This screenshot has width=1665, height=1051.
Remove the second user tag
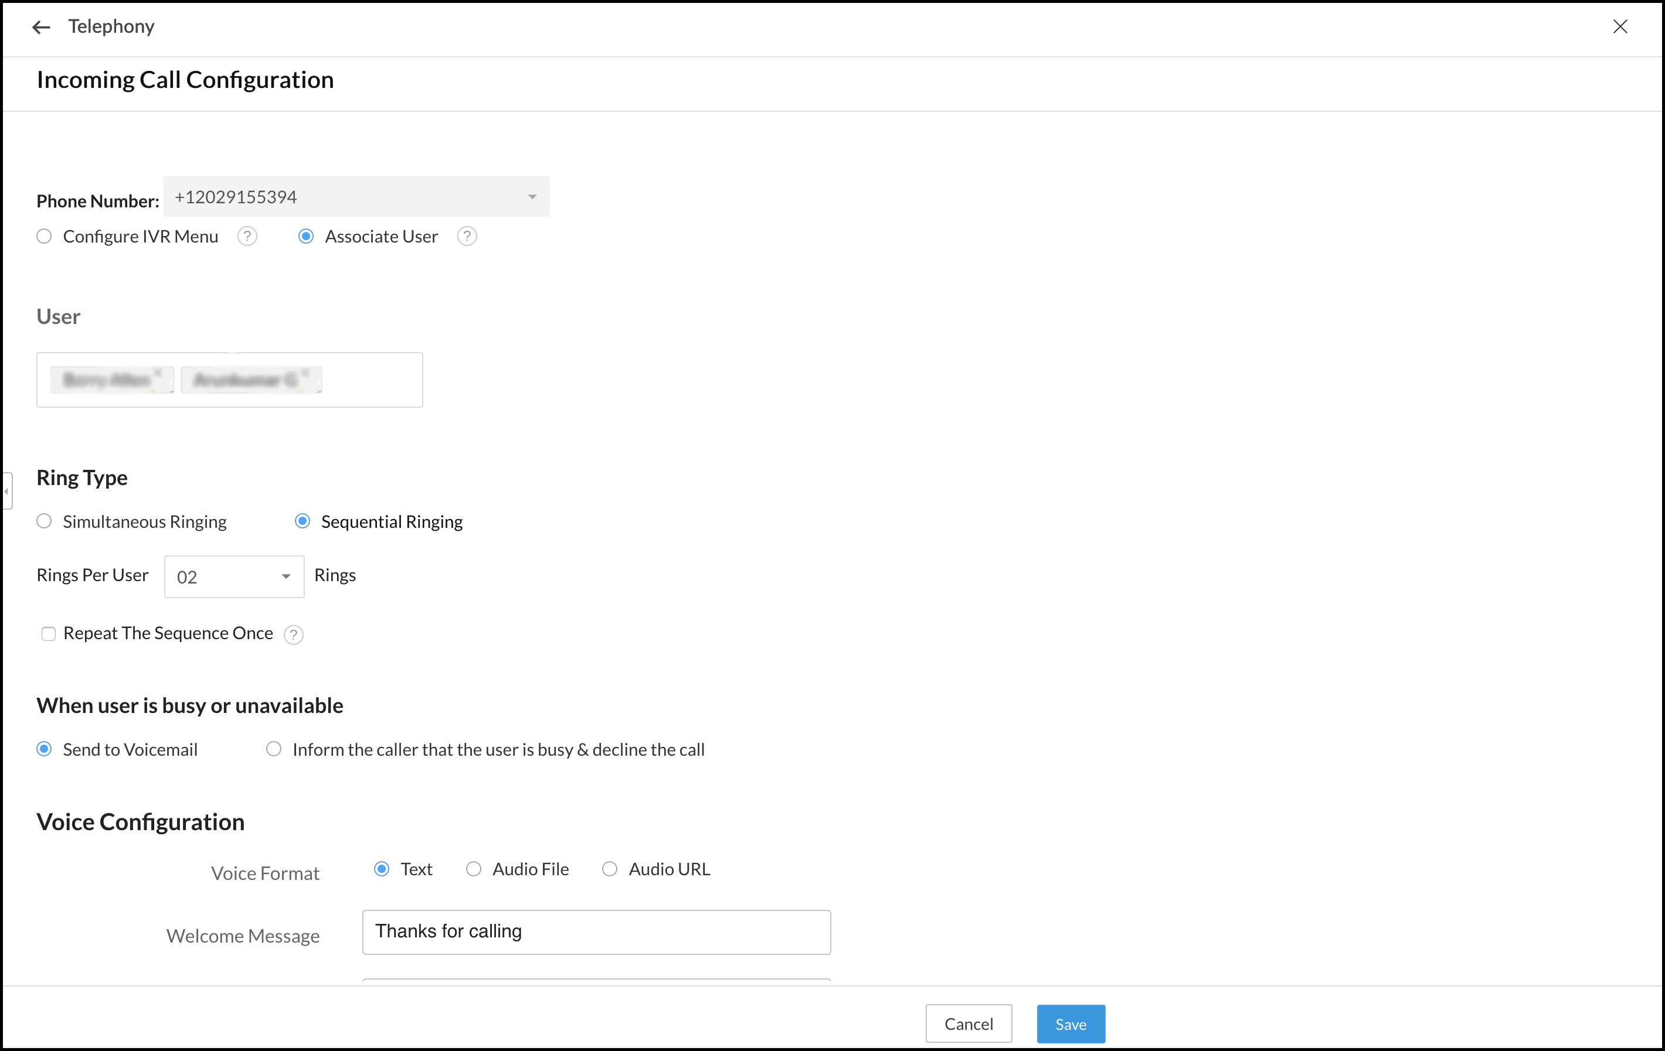(305, 373)
